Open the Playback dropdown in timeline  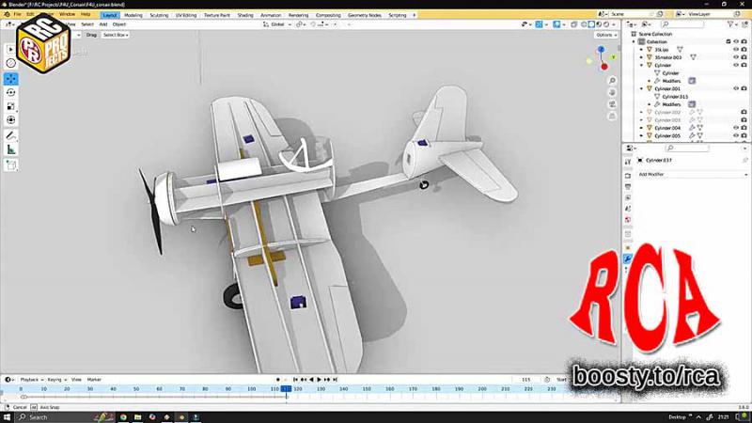[31, 380]
